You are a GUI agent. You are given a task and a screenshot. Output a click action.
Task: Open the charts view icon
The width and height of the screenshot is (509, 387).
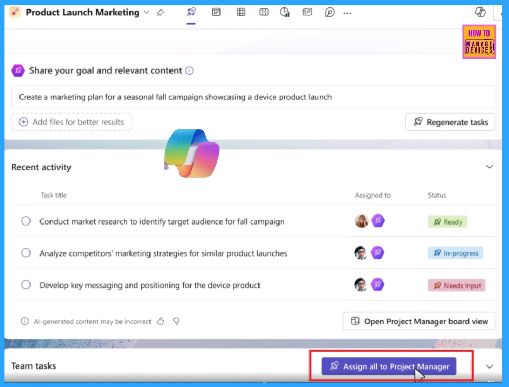tap(285, 12)
